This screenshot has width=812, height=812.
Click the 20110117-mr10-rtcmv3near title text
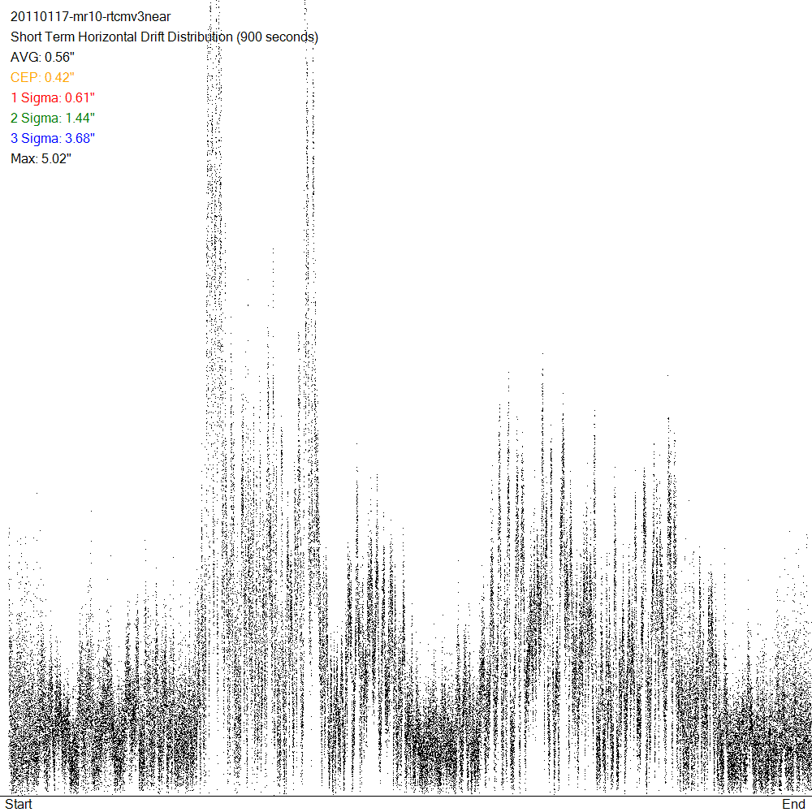click(x=90, y=17)
